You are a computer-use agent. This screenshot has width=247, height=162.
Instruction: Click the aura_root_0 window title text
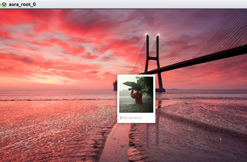(22, 4)
